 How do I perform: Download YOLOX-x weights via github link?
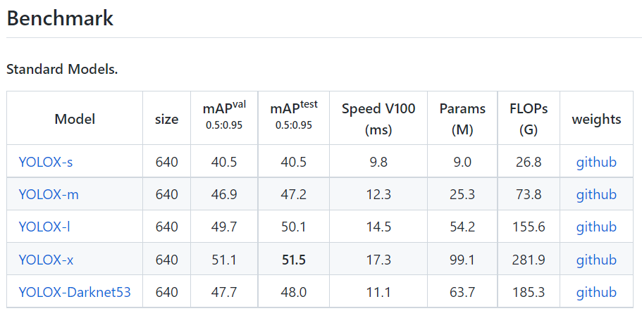[x=596, y=260]
